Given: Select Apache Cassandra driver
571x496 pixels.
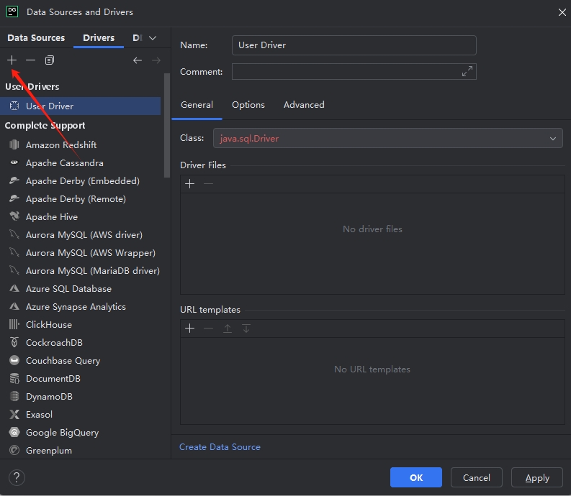Looking at the screenshot, I should click(64, 163).
